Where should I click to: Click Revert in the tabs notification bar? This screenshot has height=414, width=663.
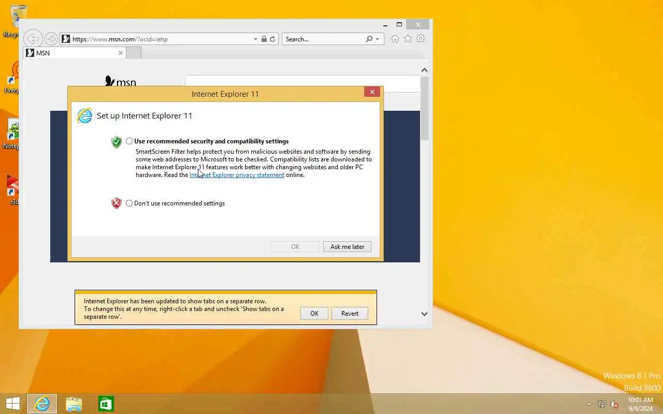pos(350,314)
